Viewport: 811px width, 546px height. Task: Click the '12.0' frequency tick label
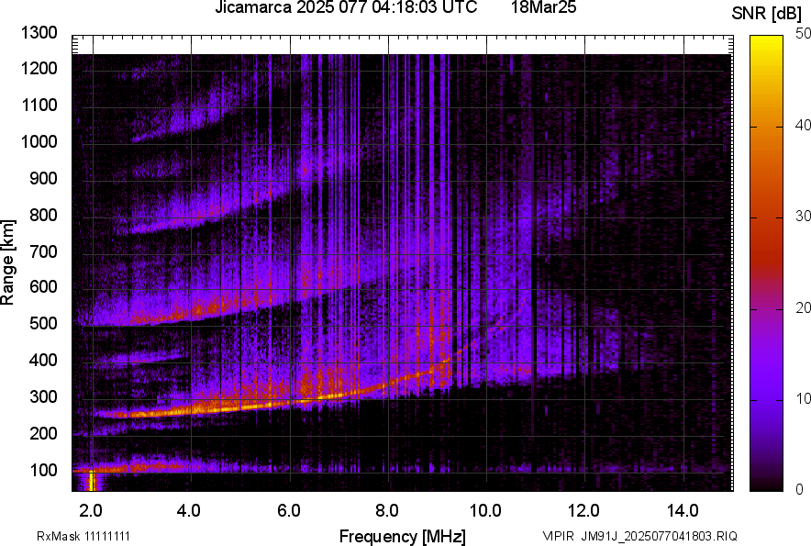pyautogui.click(x=584, y=511)
